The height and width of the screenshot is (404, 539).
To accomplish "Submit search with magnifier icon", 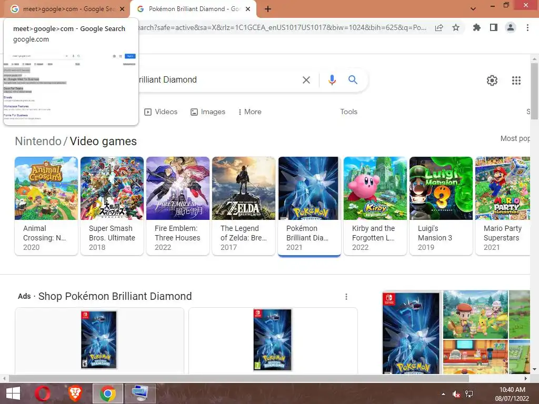I will coord(353,80).
